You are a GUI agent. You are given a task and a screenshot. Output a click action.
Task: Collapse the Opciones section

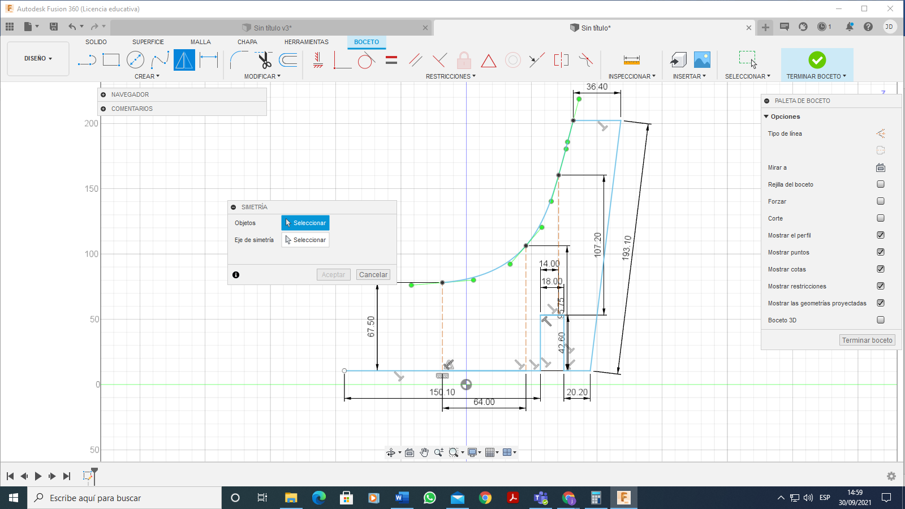coord(766,117)
